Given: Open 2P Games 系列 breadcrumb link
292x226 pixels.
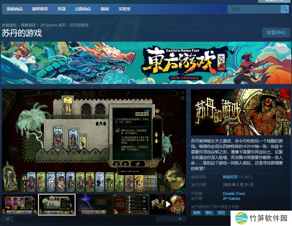Looking at the screenshot, I should [x=53, y=25].
